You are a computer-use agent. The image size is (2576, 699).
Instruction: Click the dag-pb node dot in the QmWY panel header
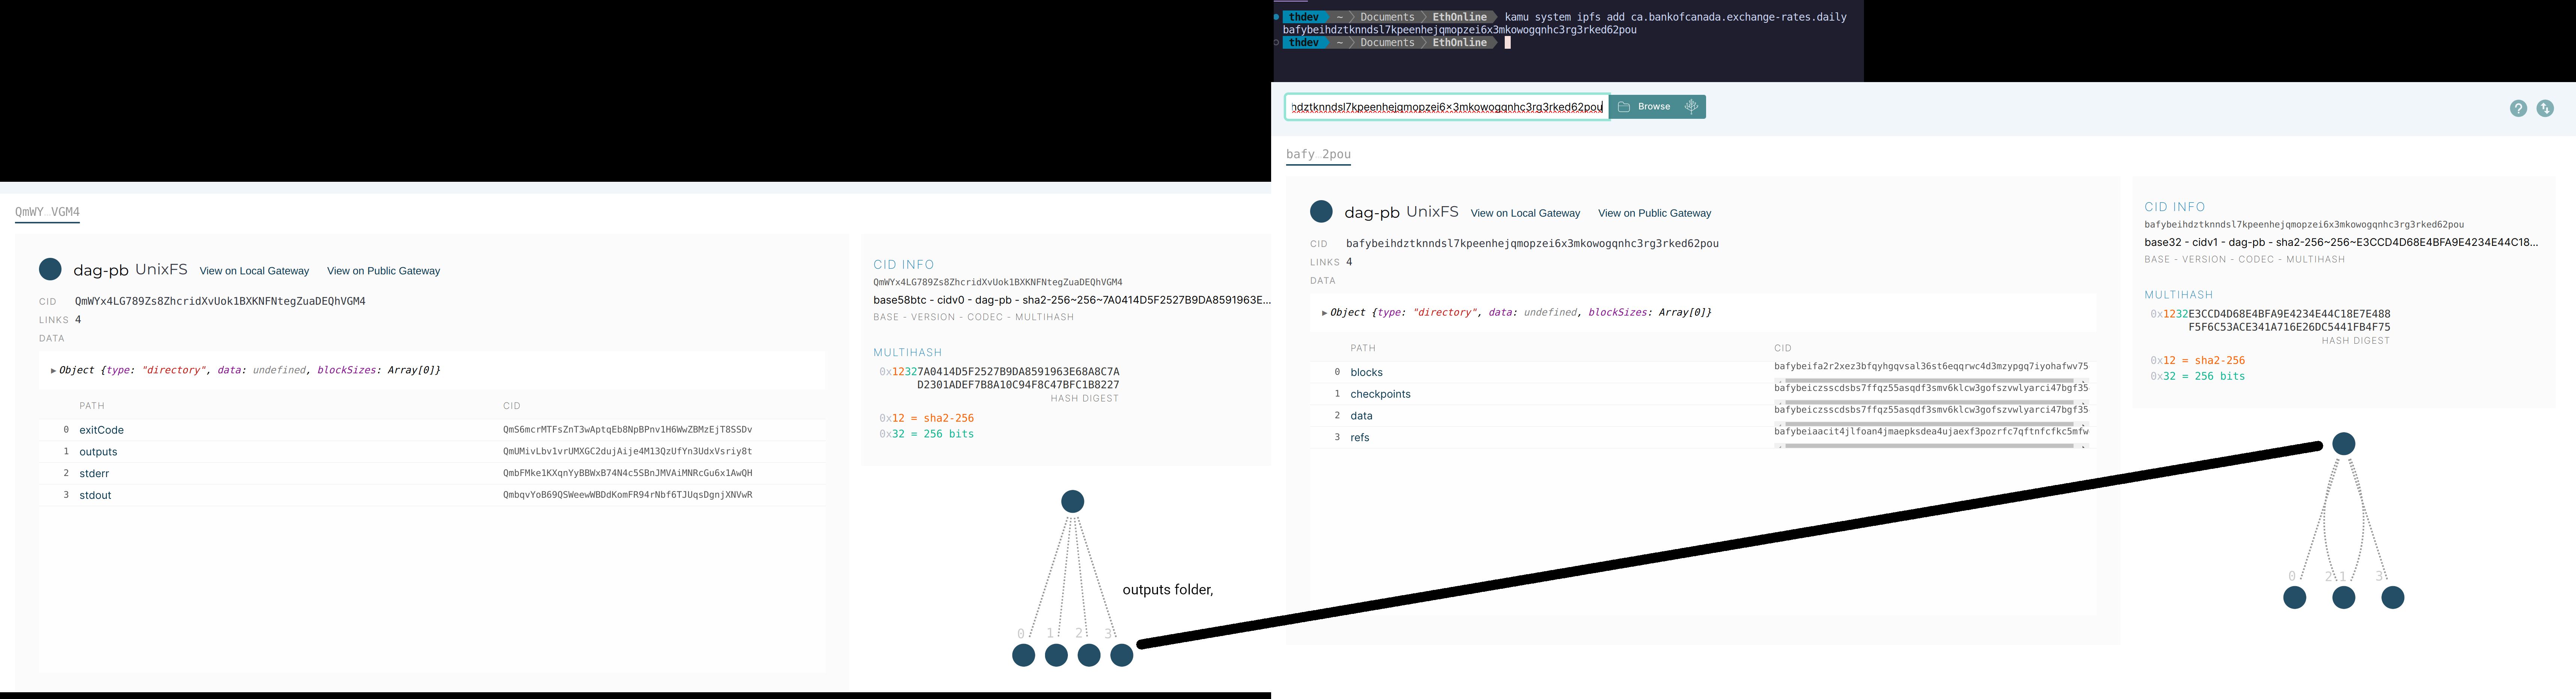tap(50, 270)
